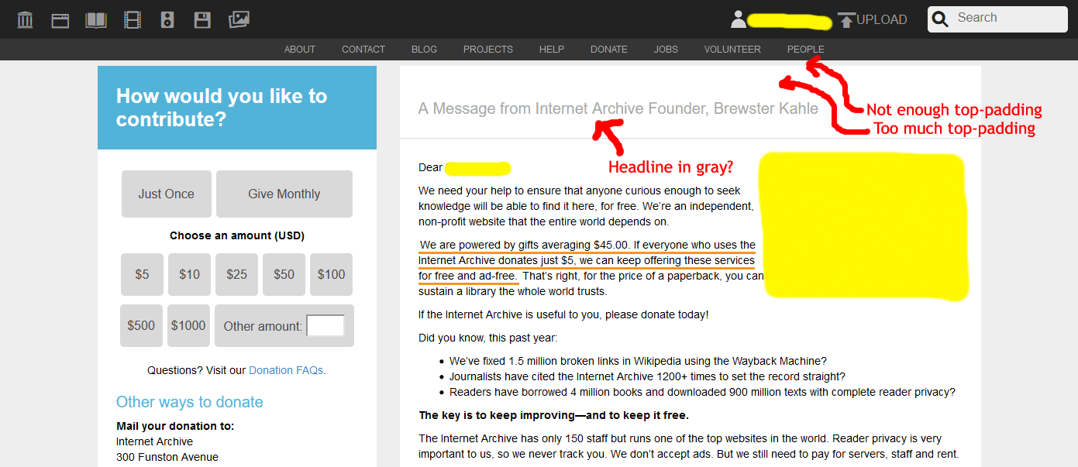Image resolution: width=1078 pixels, height=467 pixels.
Task: Select the $5 donation amount
Action: tap(142, 274)
